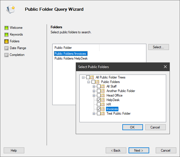
Task: Click the Folders step label
Action: (15, 41)
